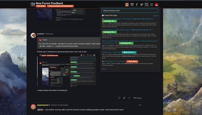Image resolution: width=202 pixels, height=115 pixels.
Task: Focus the search text input field
Action: click(130, 11)
